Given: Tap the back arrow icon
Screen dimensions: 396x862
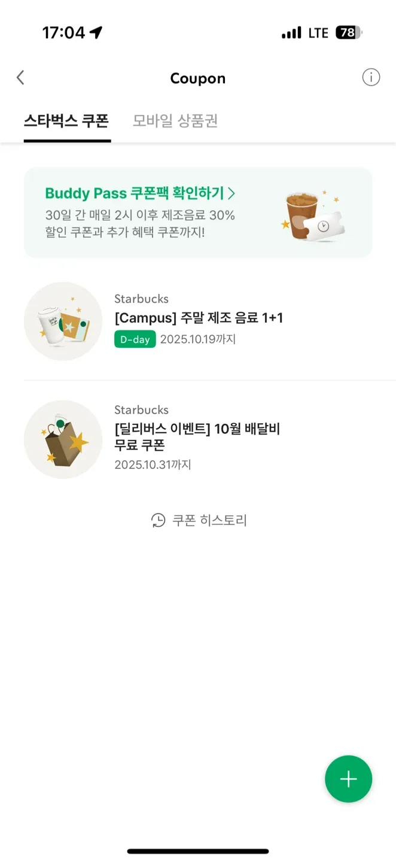Looking at the screenshot, I should pyautogui.click(x=20, y=78).
